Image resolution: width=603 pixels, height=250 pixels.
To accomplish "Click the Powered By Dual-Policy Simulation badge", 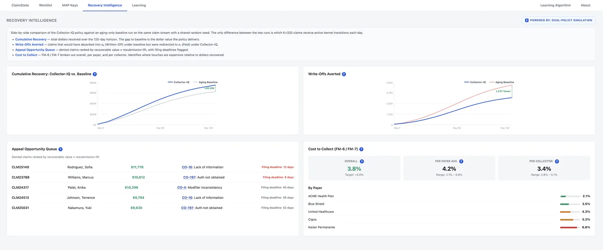I will [x=559, y=20].
